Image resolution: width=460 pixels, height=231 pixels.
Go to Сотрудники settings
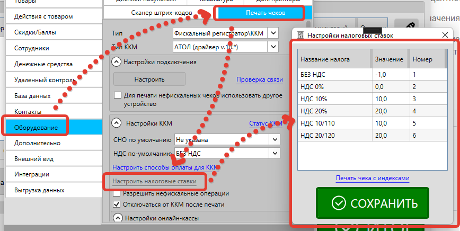pos(54,48)
